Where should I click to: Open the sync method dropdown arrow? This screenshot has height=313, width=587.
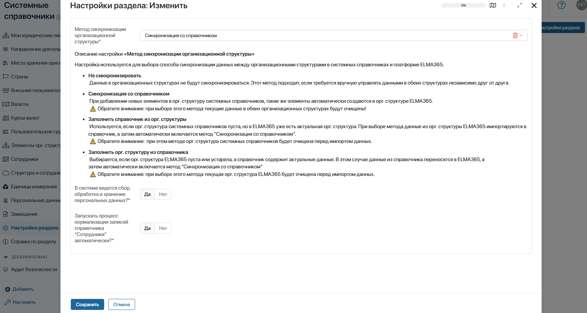point(521,35)
